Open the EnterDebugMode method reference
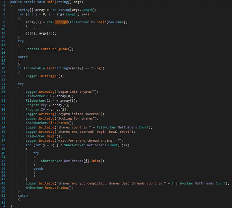Screen dimensions: 232x208 click(54, 49)
